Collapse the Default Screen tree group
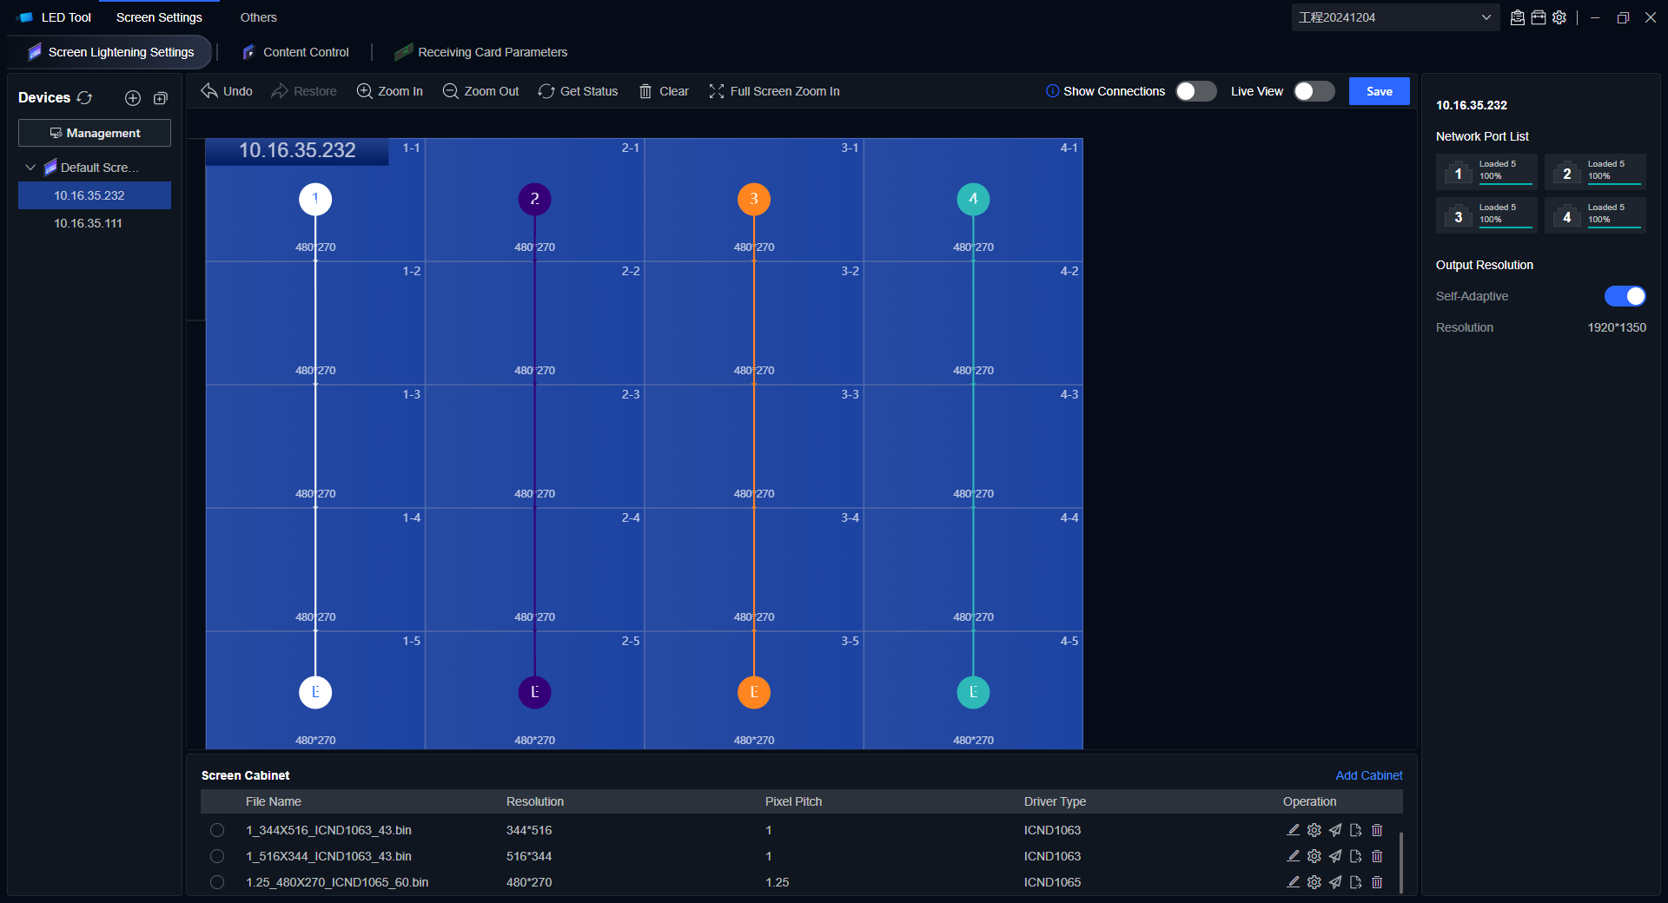This screenshot has width=1668, height=903. coord(30,168)
